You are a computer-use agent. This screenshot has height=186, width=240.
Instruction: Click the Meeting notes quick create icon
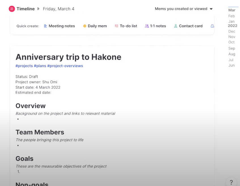click(45, 26)
